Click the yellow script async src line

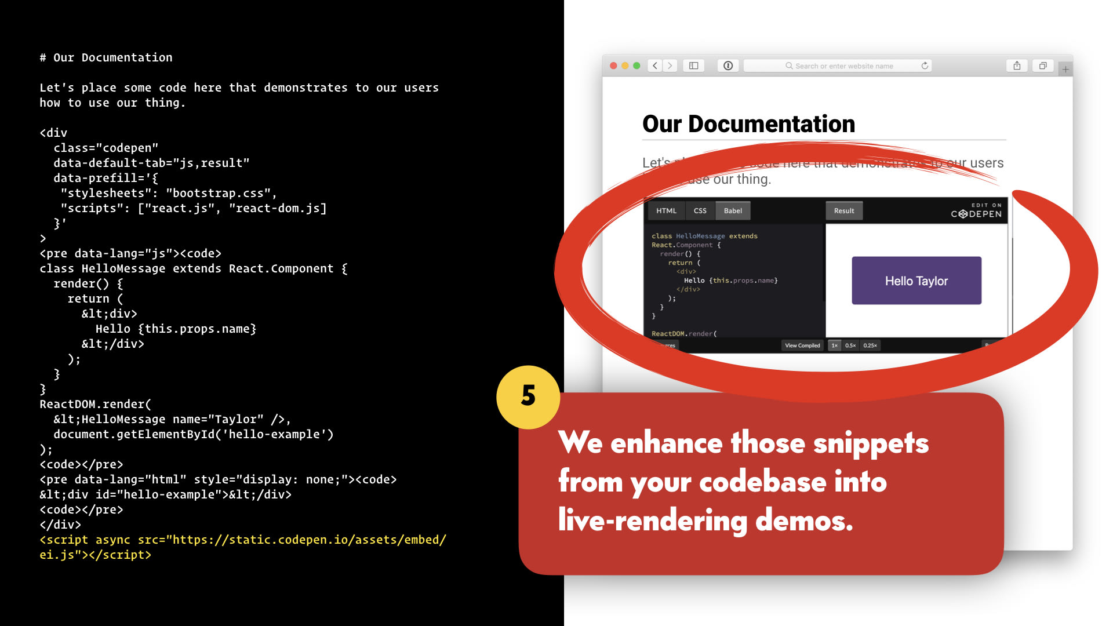(x=243, y=547)
